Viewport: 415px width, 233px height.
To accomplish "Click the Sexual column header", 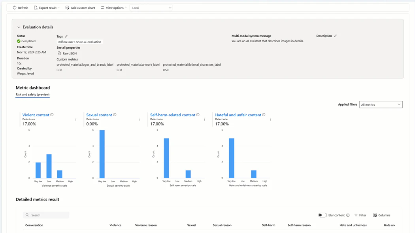I will pos(192,225).
